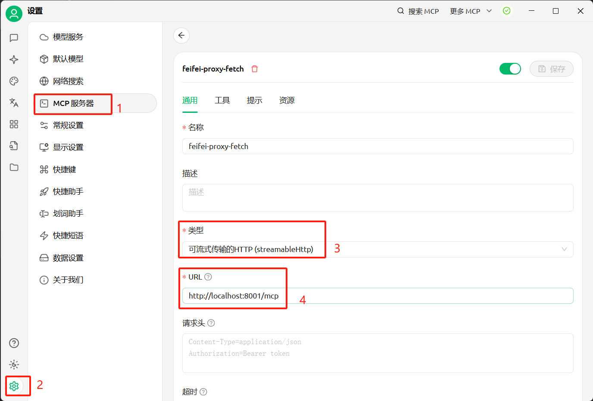Expand the 更多 MCP dropdown
Viewport: 593px width, 401px height.
pos(471,11)
